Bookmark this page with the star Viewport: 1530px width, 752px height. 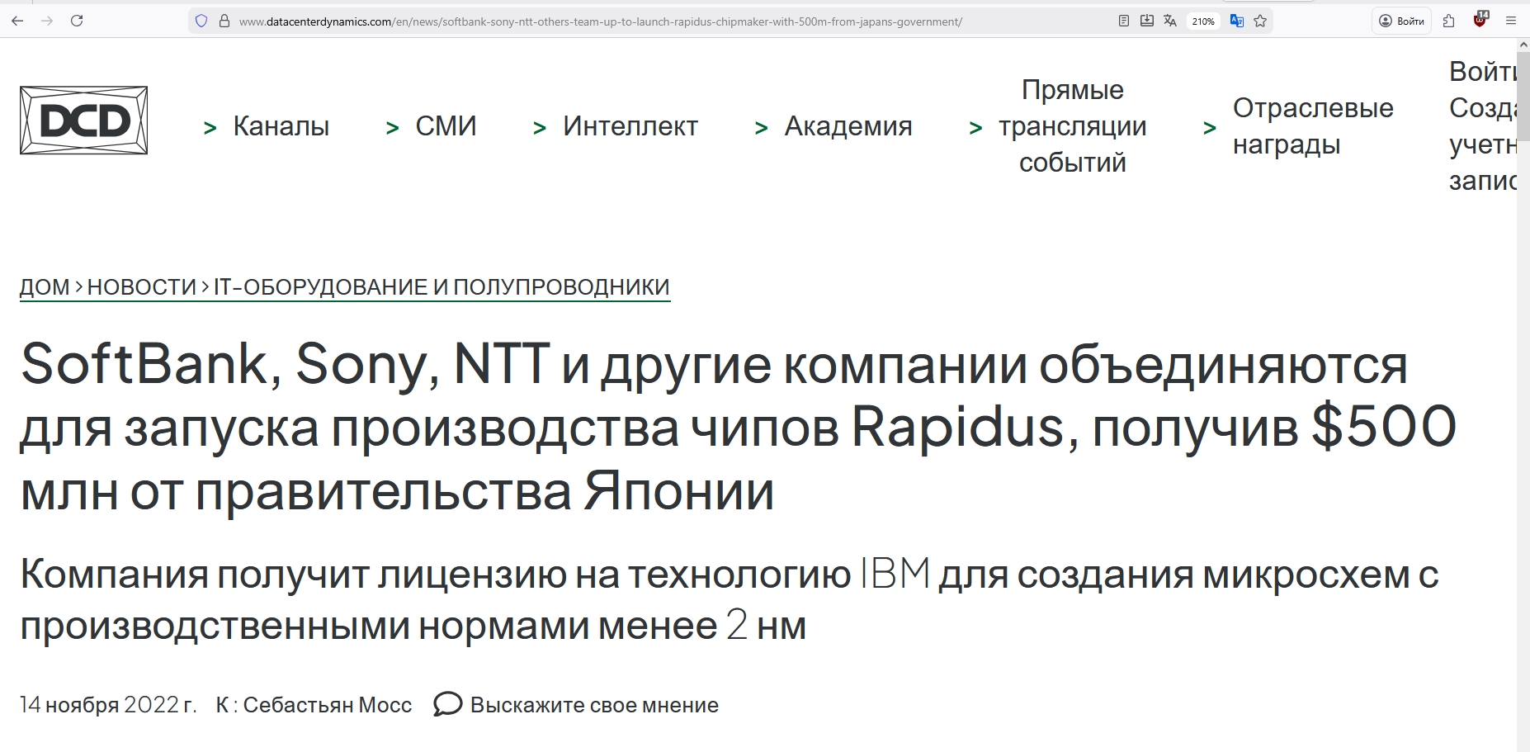[x=1260, y=21]
